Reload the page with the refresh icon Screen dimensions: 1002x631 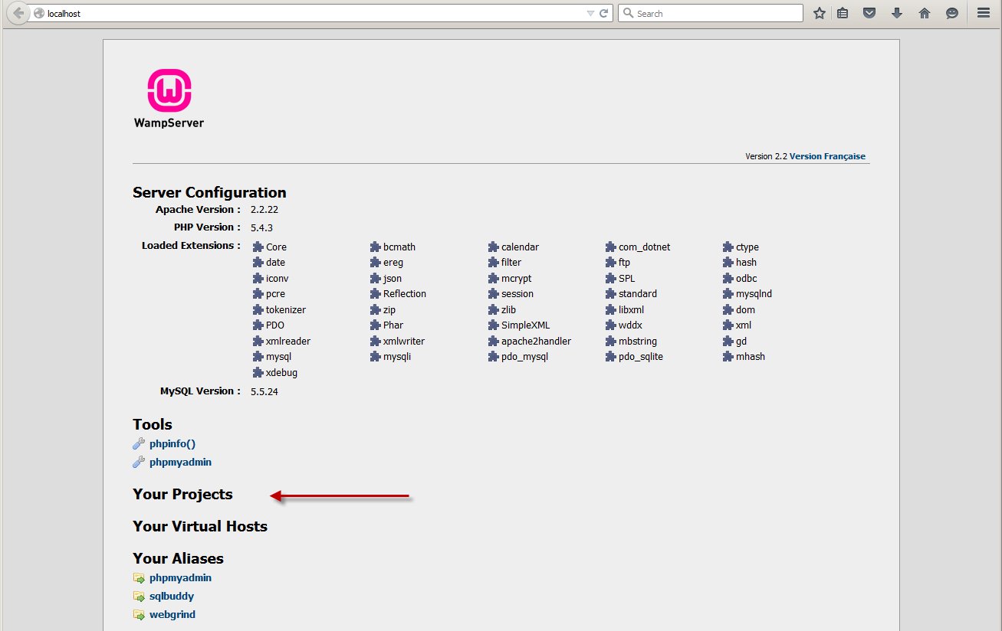click(x=604, y=13)
